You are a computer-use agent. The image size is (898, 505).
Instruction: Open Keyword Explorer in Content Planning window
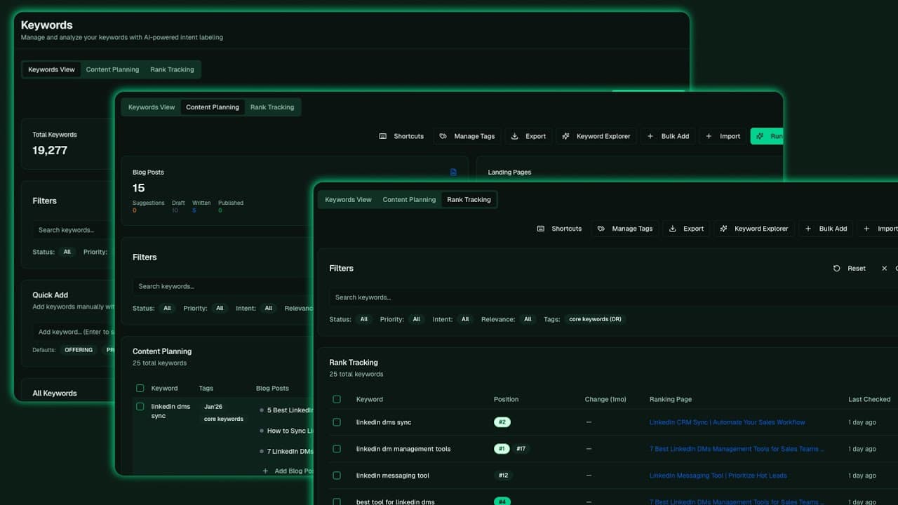[x=596, y=136]
